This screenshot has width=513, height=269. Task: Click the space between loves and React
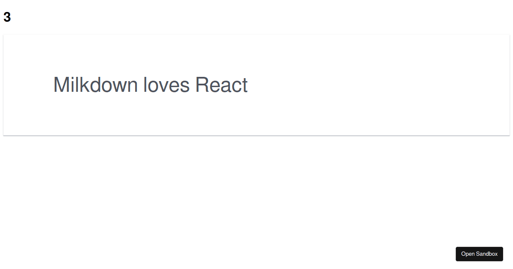click(193, 85)
